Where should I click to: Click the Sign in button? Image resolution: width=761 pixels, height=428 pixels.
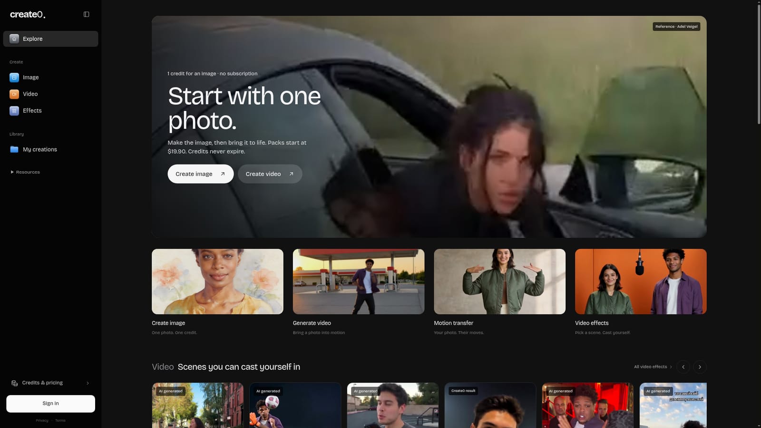click(51, 403)
